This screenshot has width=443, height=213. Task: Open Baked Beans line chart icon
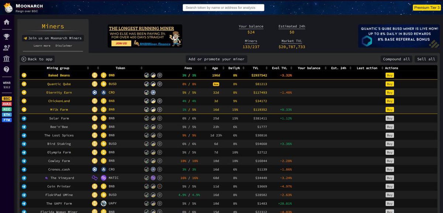(147, 75)
